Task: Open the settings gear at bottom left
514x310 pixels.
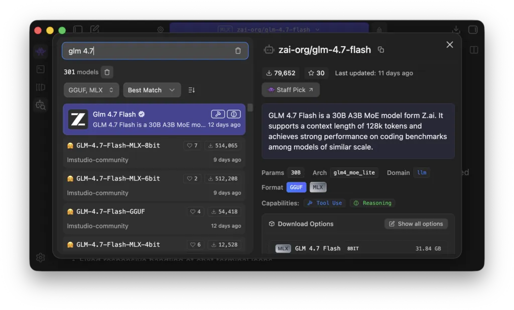Action: (x=41, y=257)
